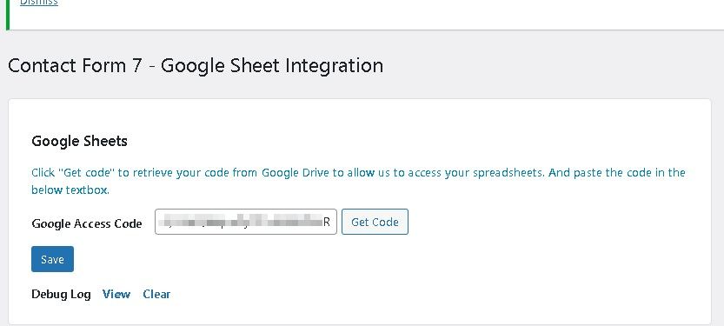
Task: Focus the Google Access Code textbox
Action: coord(246,222)
